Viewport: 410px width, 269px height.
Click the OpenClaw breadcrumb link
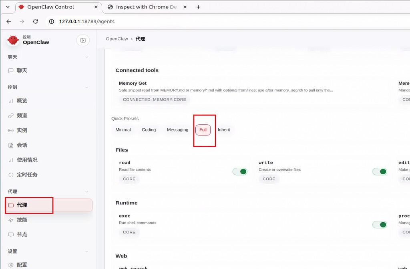point(117,39)
